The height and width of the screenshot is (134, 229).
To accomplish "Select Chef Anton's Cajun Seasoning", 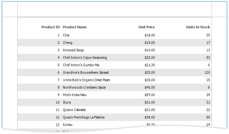I will point(85,58).
